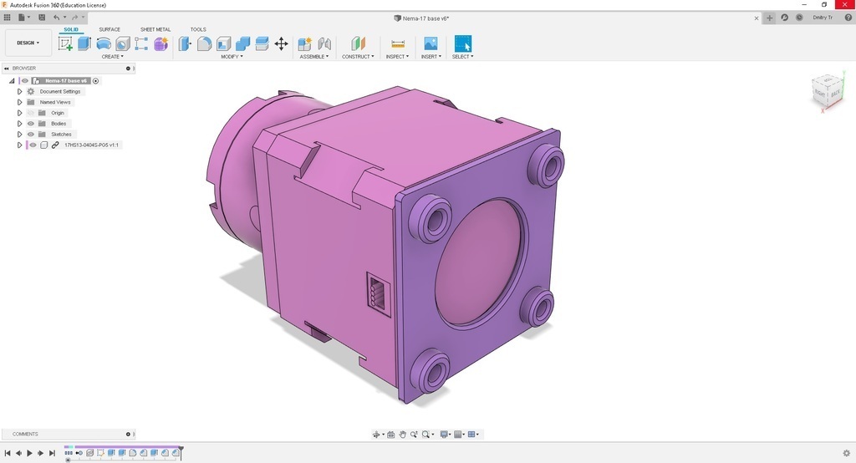Switch to the Surface tab

pyautogui.click(x=110, y=29)
